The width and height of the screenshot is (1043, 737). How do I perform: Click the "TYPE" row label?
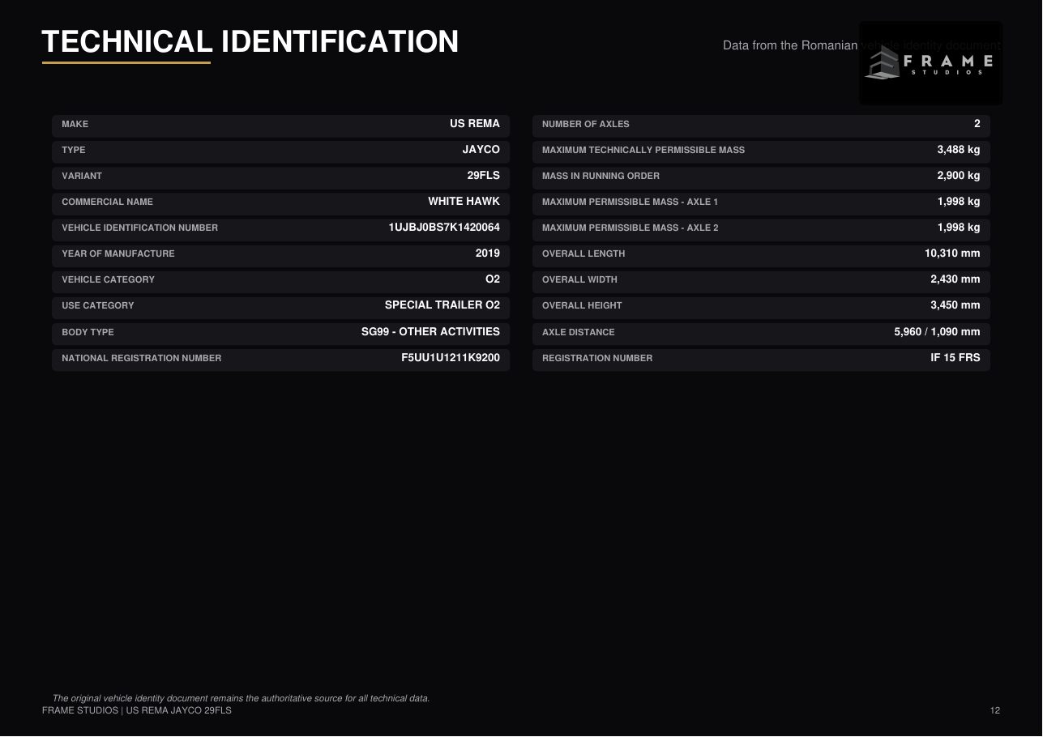pos(74,150)
